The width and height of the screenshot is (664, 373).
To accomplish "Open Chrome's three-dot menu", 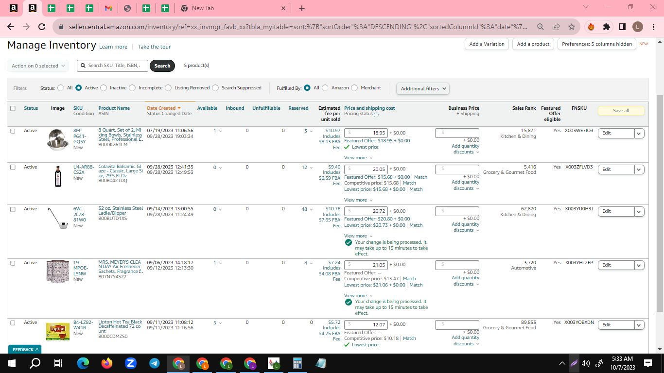I will (653, 27).
